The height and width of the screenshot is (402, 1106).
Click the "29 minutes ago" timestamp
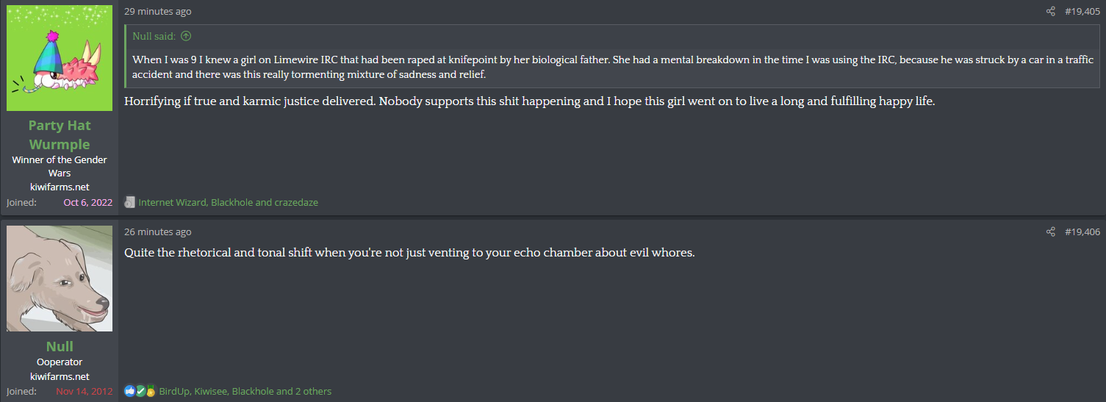158,12
